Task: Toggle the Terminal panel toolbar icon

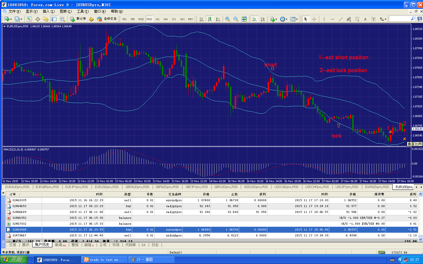Action: (x=54, y=19)
